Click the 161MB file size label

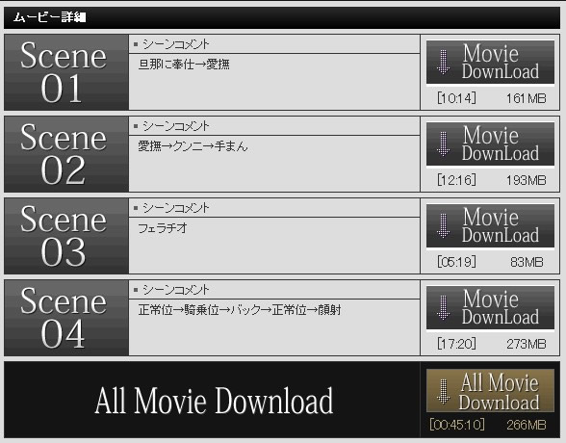[527, 98]
